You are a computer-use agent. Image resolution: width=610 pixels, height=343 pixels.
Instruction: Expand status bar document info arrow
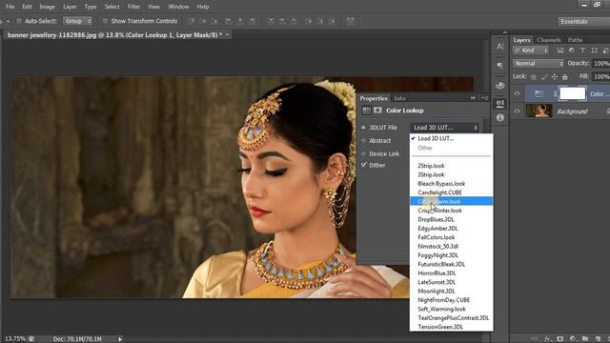pyautogui.click(x=120, y=339)
